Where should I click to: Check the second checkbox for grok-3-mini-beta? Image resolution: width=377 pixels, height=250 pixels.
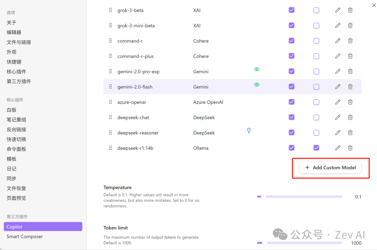pyautogui.click(x=316, y=25)
